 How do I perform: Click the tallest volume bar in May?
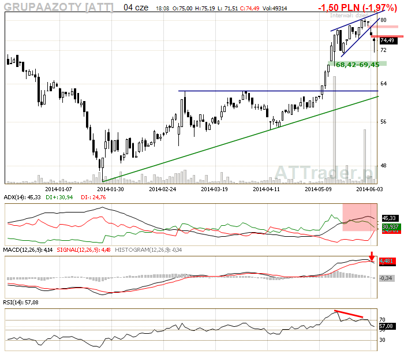pyautogui.click(x=334, y=130)
